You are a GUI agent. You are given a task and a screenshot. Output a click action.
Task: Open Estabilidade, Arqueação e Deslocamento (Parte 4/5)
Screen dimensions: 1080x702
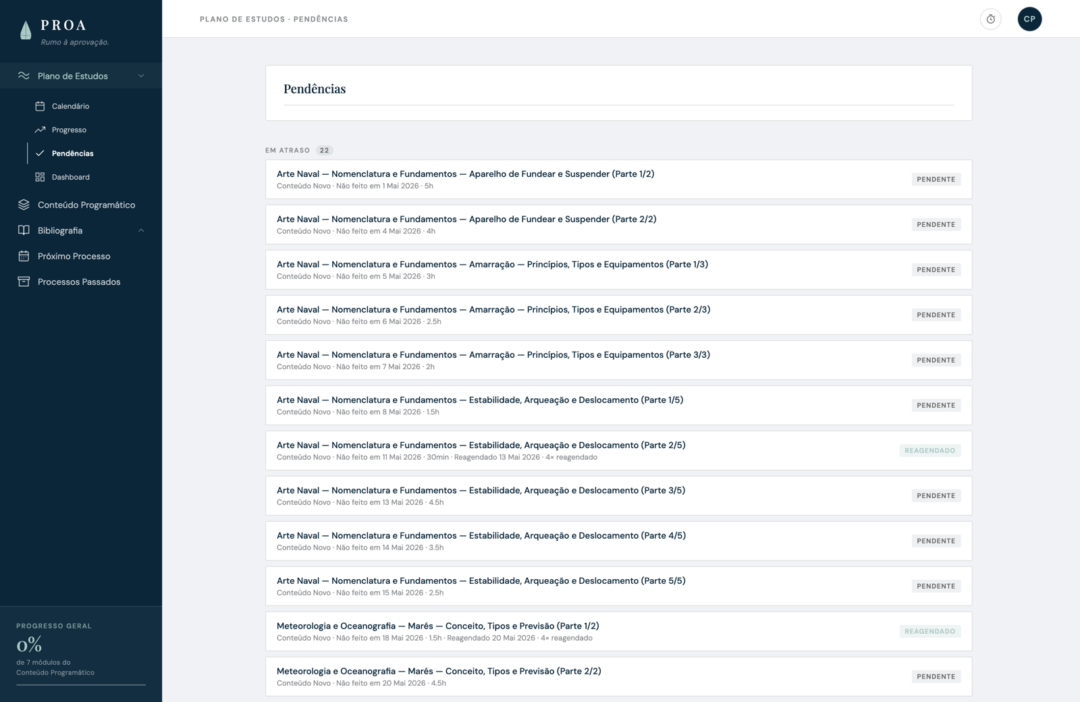(x=618, y=541)
